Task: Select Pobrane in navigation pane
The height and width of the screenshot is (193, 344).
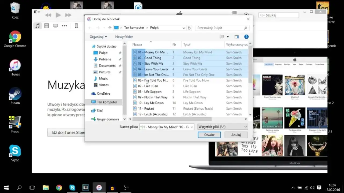Action: pos(105,59)
